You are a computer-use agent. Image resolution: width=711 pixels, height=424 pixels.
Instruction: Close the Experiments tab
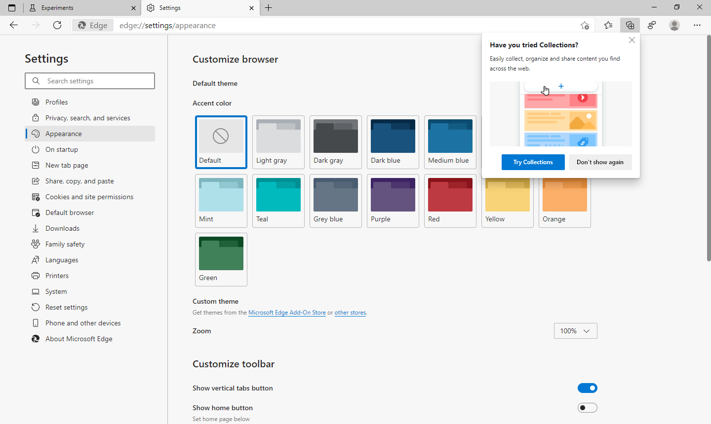coord(133,8)
